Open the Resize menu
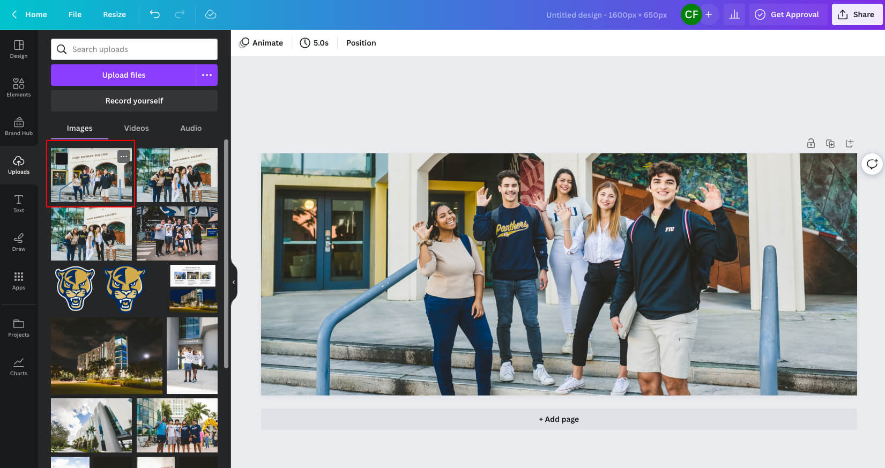 click(x=114, y=14)
